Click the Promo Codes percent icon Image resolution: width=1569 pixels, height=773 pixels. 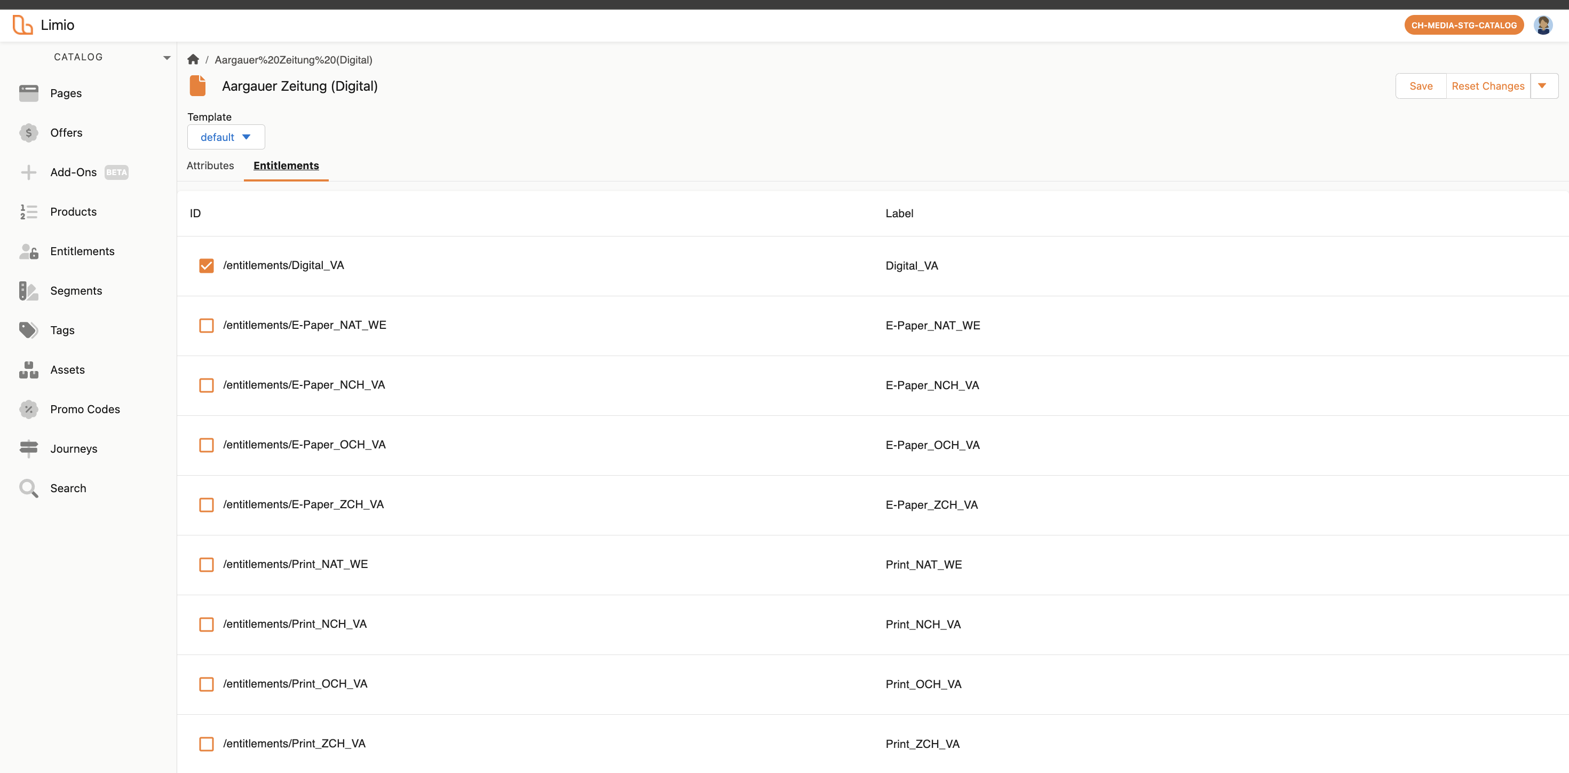coord(29,409)
